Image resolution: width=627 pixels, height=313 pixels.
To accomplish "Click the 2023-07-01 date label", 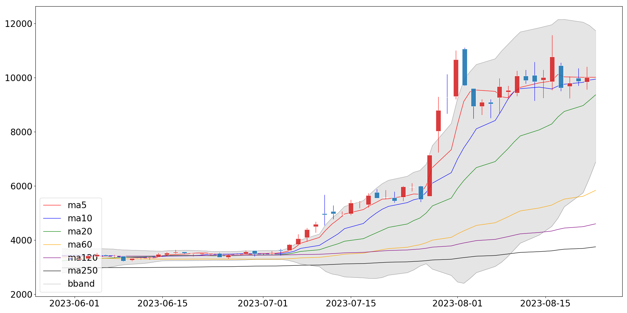I will tap(263, 304).
